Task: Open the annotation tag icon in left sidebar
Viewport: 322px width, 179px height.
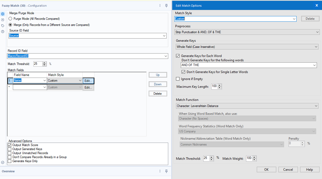Action: [x=3, y=26]
